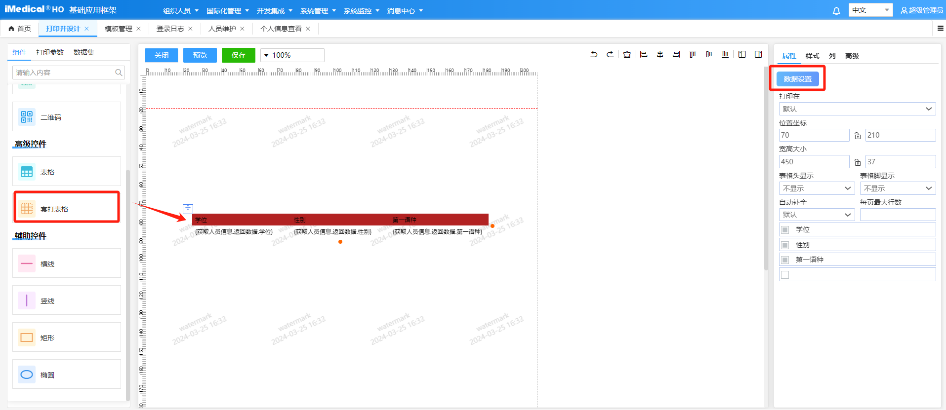This screenshot has height=410, width=946.
Task: Click the green 保存 button
Action: (239, 55)
